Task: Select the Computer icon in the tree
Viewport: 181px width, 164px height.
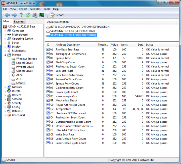Action: 9,31
